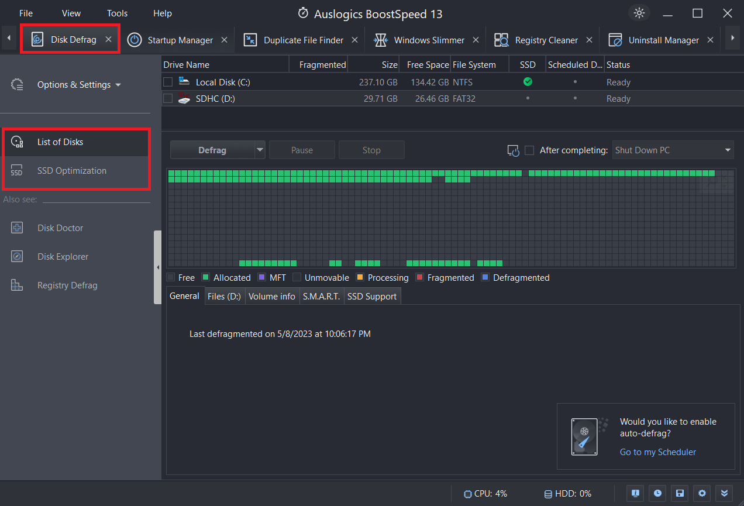The width and height of the screenshot is (744, 506).
Task: Click the SSD Optimization sidebar icon
Action: [17, 171]
